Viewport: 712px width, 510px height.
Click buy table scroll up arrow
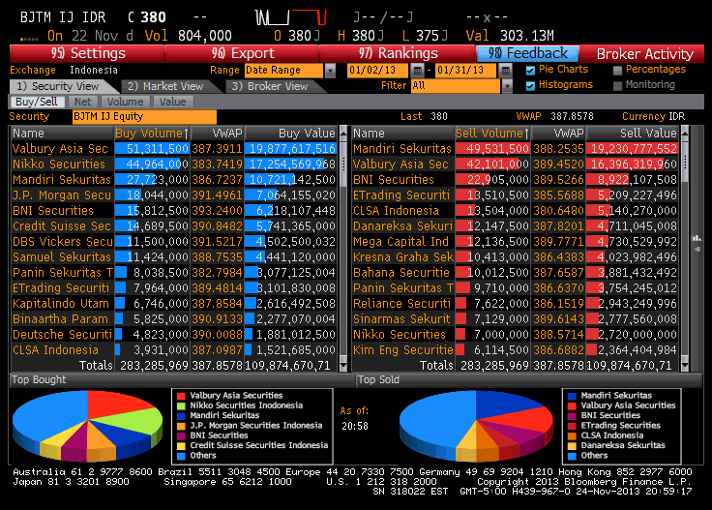(x=343, y=134)
